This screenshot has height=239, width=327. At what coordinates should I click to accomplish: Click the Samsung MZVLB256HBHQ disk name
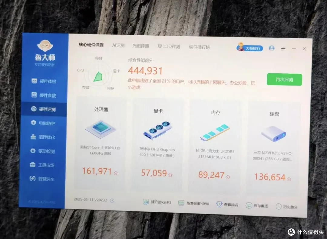coord(273,156)
